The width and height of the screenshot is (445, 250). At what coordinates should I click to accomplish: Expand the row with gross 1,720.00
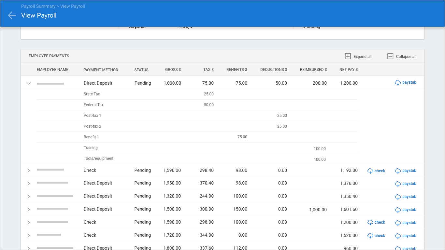click(x=29, y=235)
